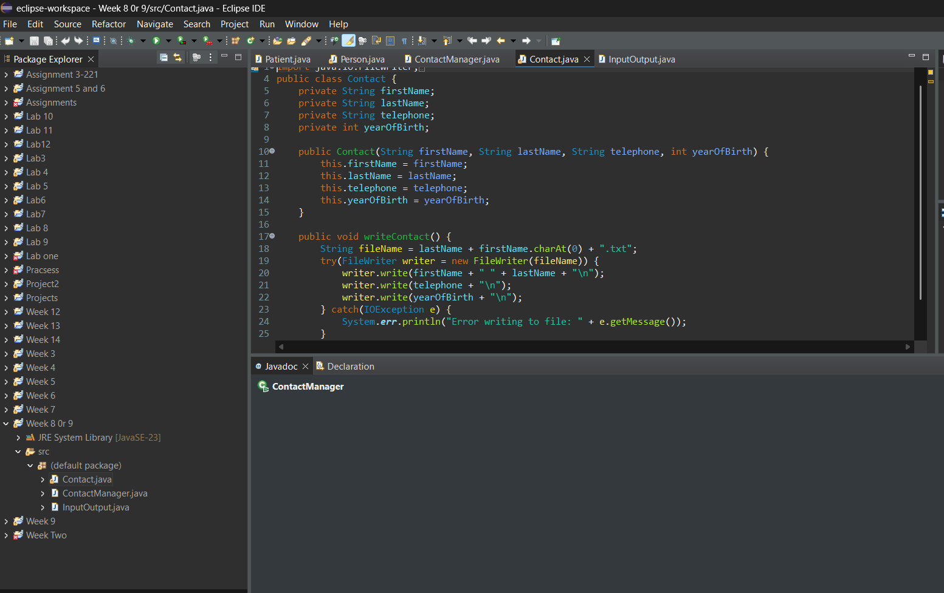944x593 pixels.
Task: Click the Next Annotation arrow icon
Action: point(422,41)
